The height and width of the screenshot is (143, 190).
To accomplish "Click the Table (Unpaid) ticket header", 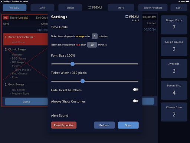I will click(x=19, y=18).
